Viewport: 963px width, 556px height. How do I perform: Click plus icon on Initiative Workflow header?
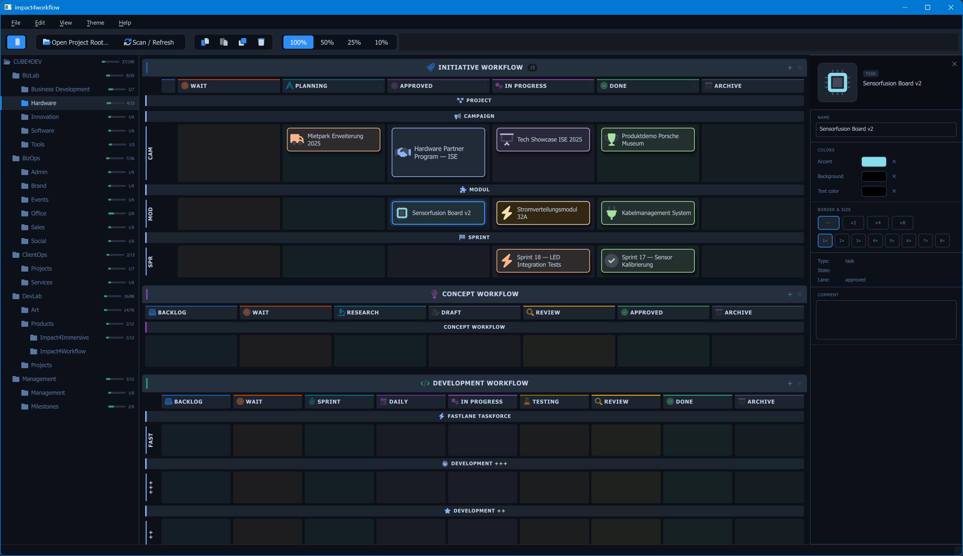pyautogui.click(x=790, y=68)
